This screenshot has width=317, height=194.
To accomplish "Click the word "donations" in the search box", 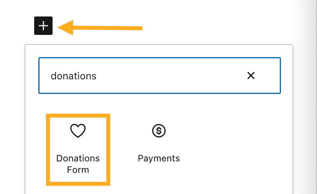I will point(74,76).
